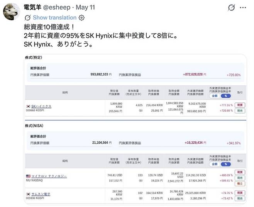
Task: Click the 9,162,675,000 KRW valuation
Action: point(197,105)
